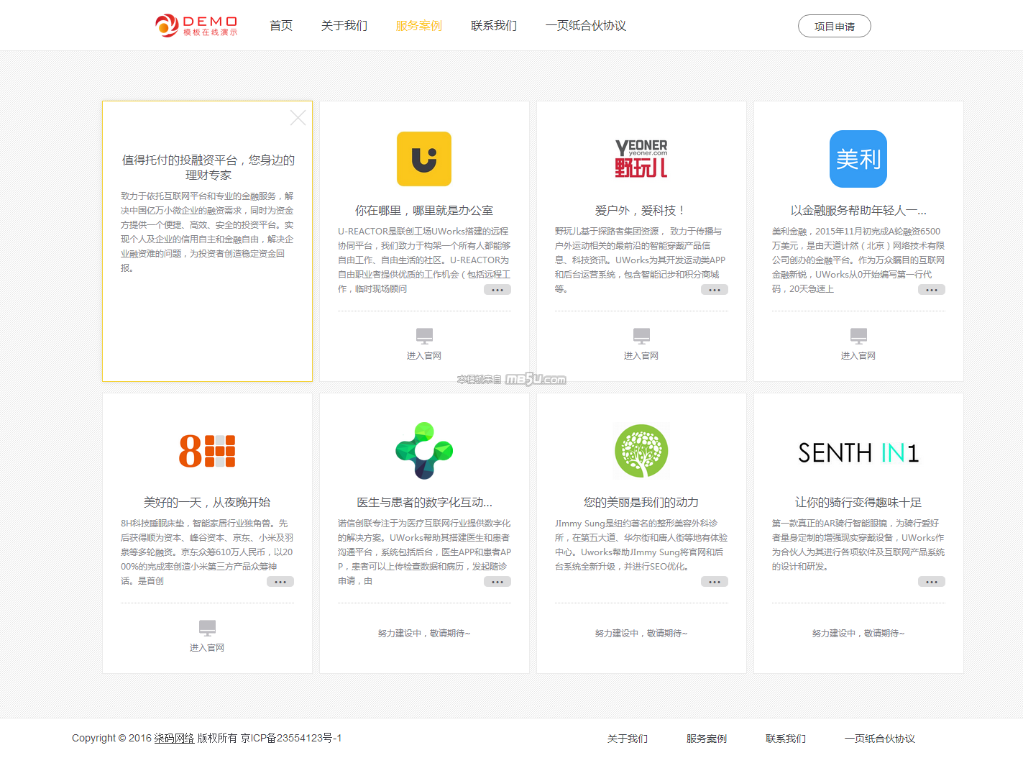Close the expanded investment platform card
The height and width of the screenshot is (758, 1023).
click(x=298, y=118)
